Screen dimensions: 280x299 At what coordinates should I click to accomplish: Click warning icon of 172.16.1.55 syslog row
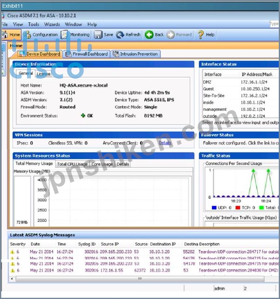click(x=13, y=270)
